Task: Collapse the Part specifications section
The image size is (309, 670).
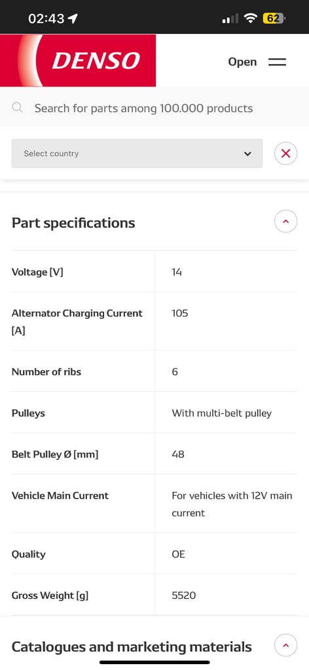Action: (x=286, y=221)
